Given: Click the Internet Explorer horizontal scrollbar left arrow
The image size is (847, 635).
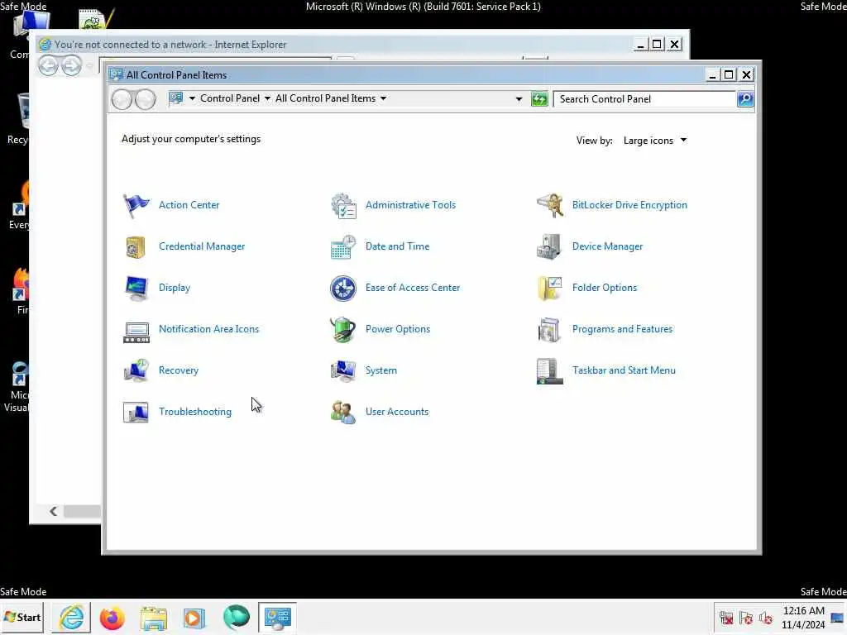Looking at the screenshot, I should pos(53,511).
